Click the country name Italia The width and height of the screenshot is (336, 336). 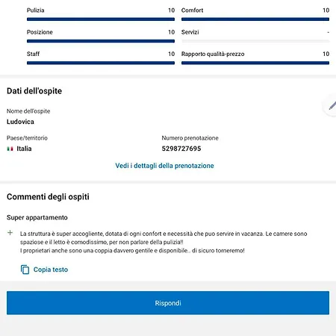tap(24, 149)
